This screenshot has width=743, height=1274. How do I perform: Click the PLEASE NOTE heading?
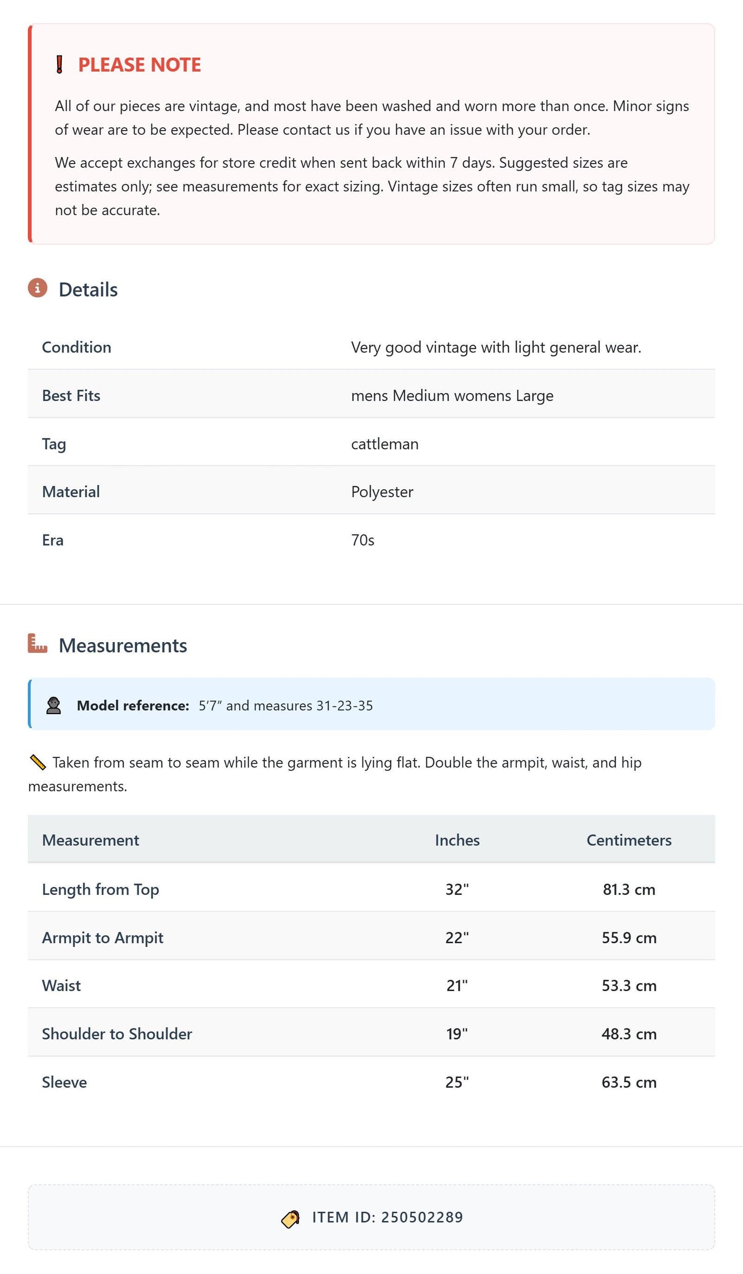tap(139, 65)
